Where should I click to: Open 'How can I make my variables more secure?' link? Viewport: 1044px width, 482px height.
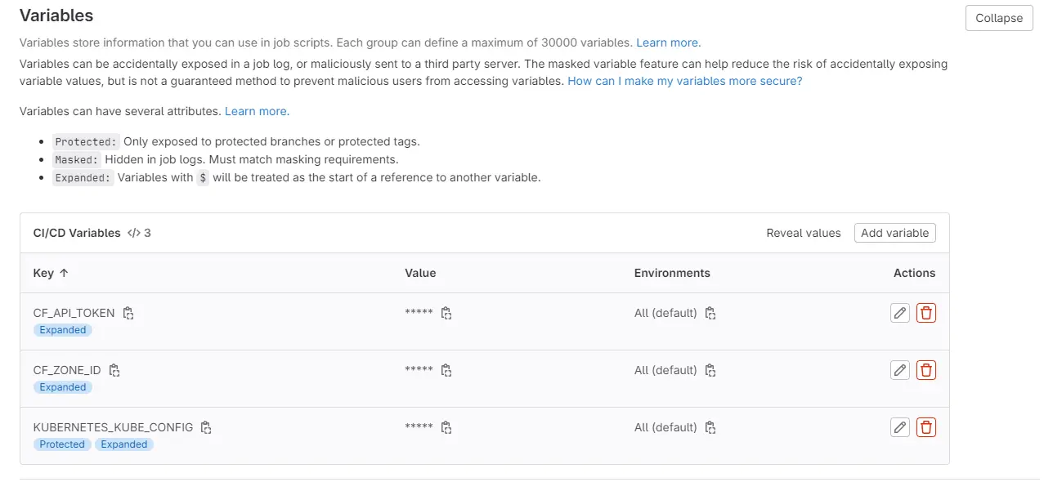[x=684, y=81]
